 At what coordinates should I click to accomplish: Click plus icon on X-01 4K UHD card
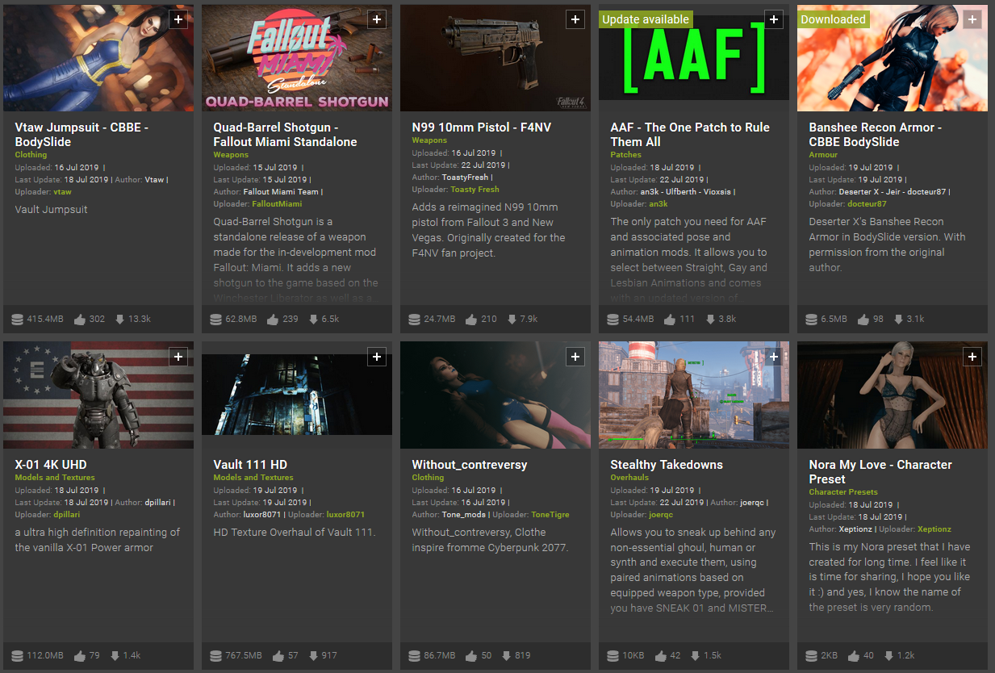(x=178, y=357)
